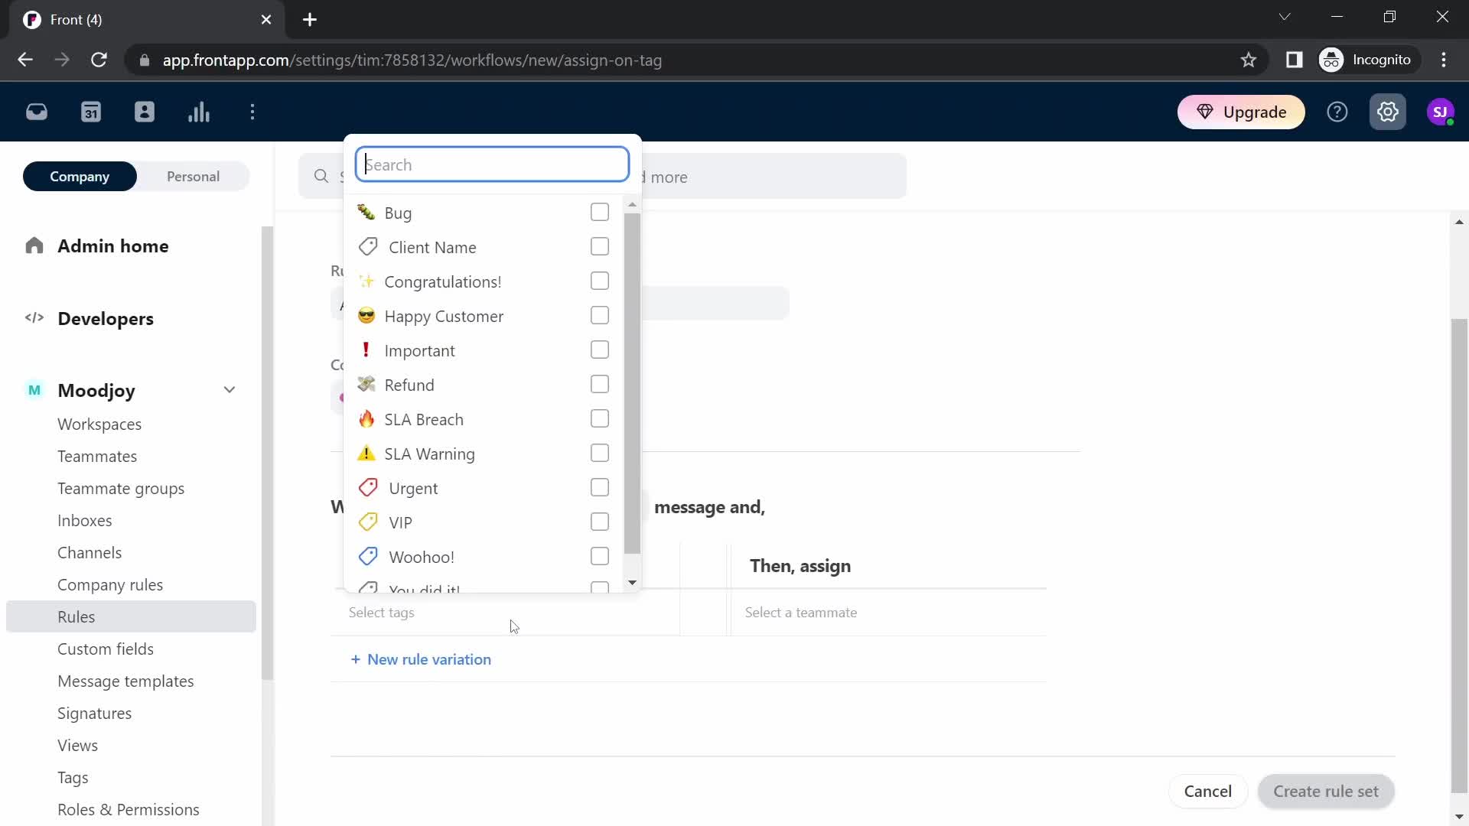
Task: Enable the Urgent tag checkbox
Action: (x=601, y=487)
